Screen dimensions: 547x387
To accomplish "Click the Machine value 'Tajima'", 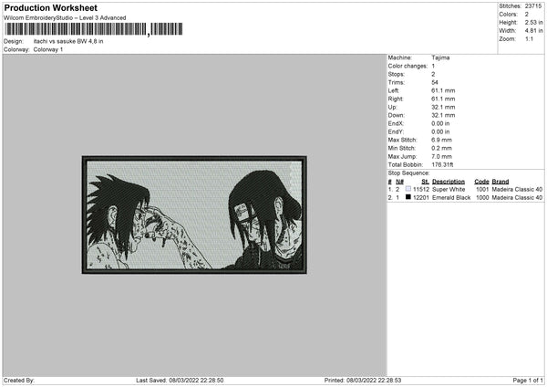I will click(440, 58).
